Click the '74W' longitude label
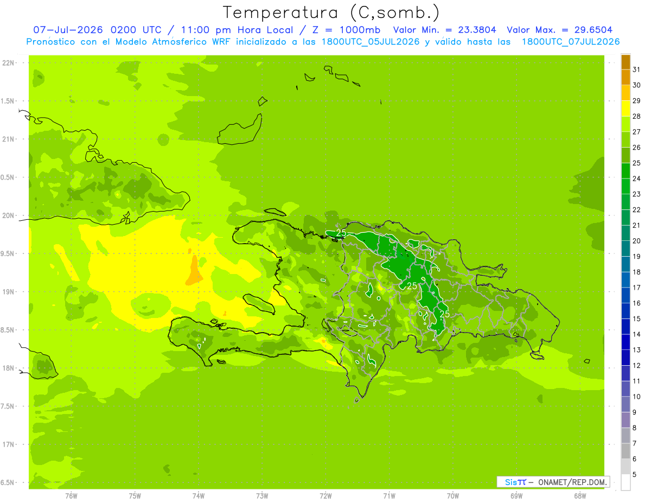This screenshot has height=503, width=651. [199, 496]
